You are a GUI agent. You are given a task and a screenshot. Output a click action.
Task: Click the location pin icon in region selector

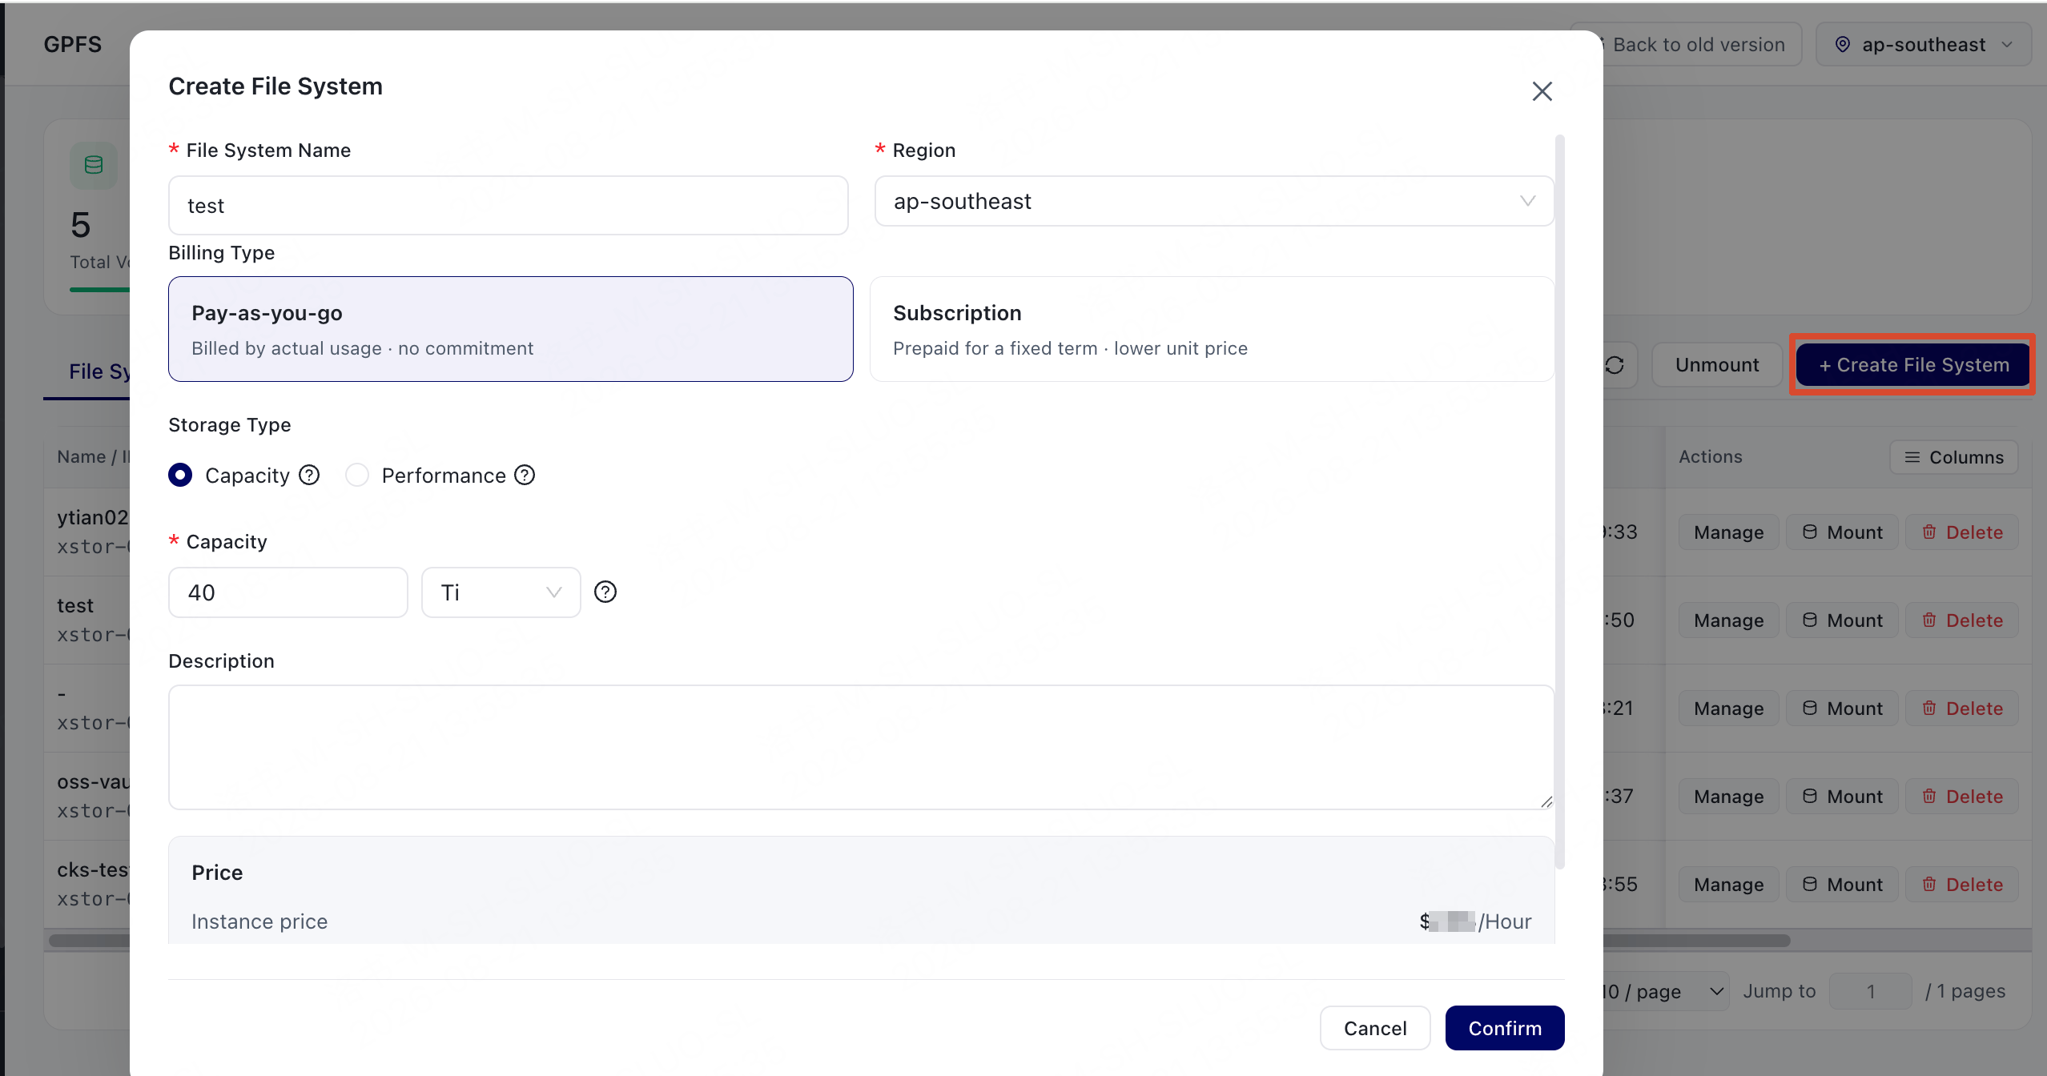click(x=1843, y=44)
